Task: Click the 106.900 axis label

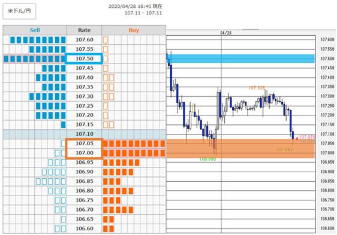Action: click(x=327, y=172)
